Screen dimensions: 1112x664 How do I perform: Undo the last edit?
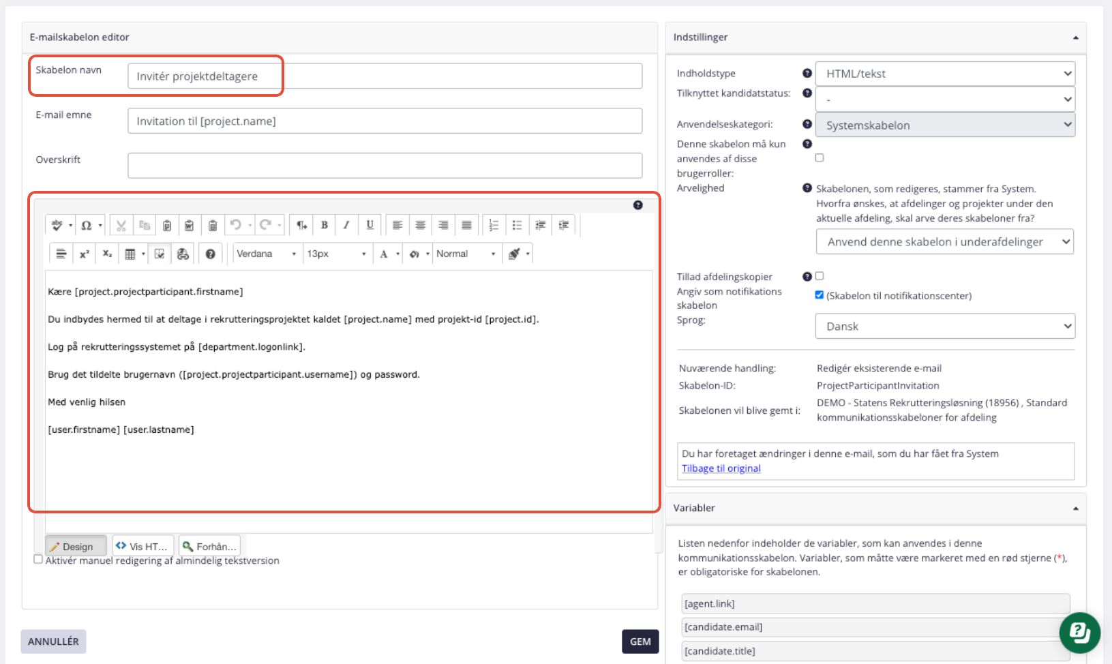click(x=235, y=225)
